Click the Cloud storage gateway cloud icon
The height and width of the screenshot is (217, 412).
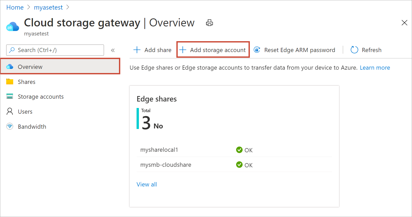12,27
